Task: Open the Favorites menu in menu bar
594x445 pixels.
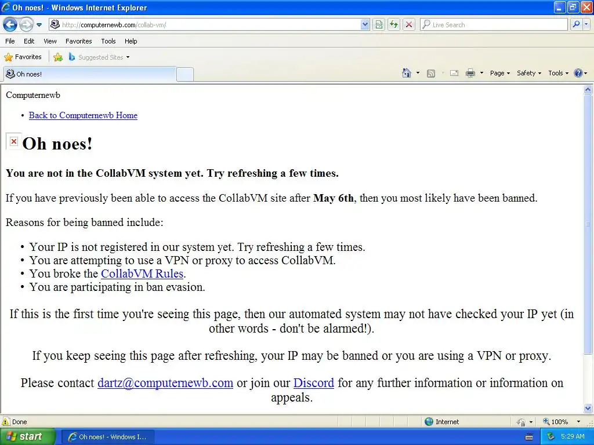Action: click(x=78, y=41)
